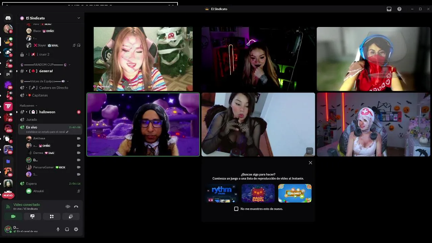Focus the dark neon room video tile

(258, 59)
